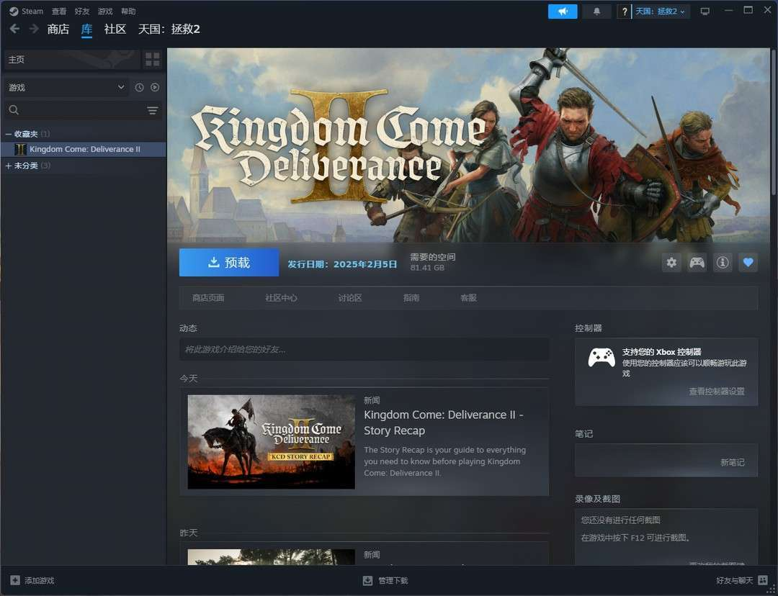Go back with the left arrow
The height and width of the screenshot is (596, 778).
(x=14, y=29)
